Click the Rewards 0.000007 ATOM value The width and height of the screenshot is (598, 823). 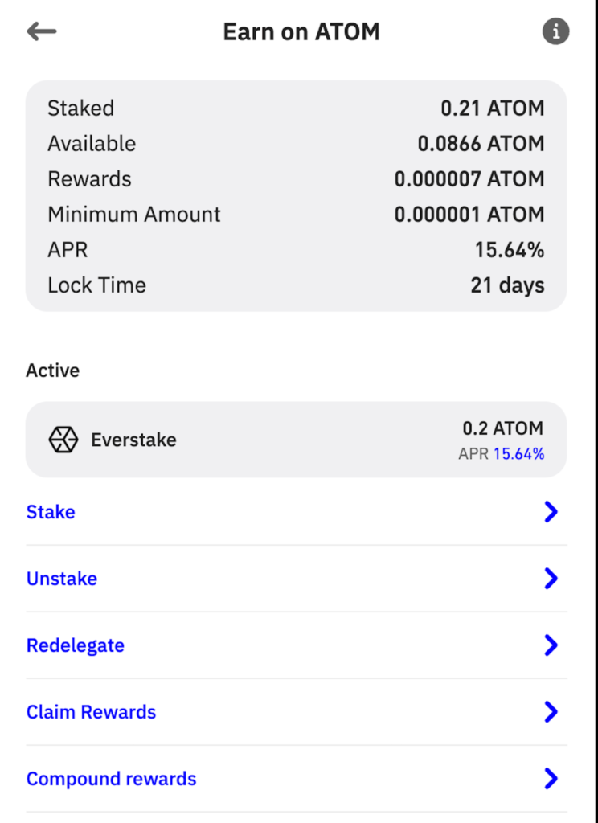[x=469, y=179]
